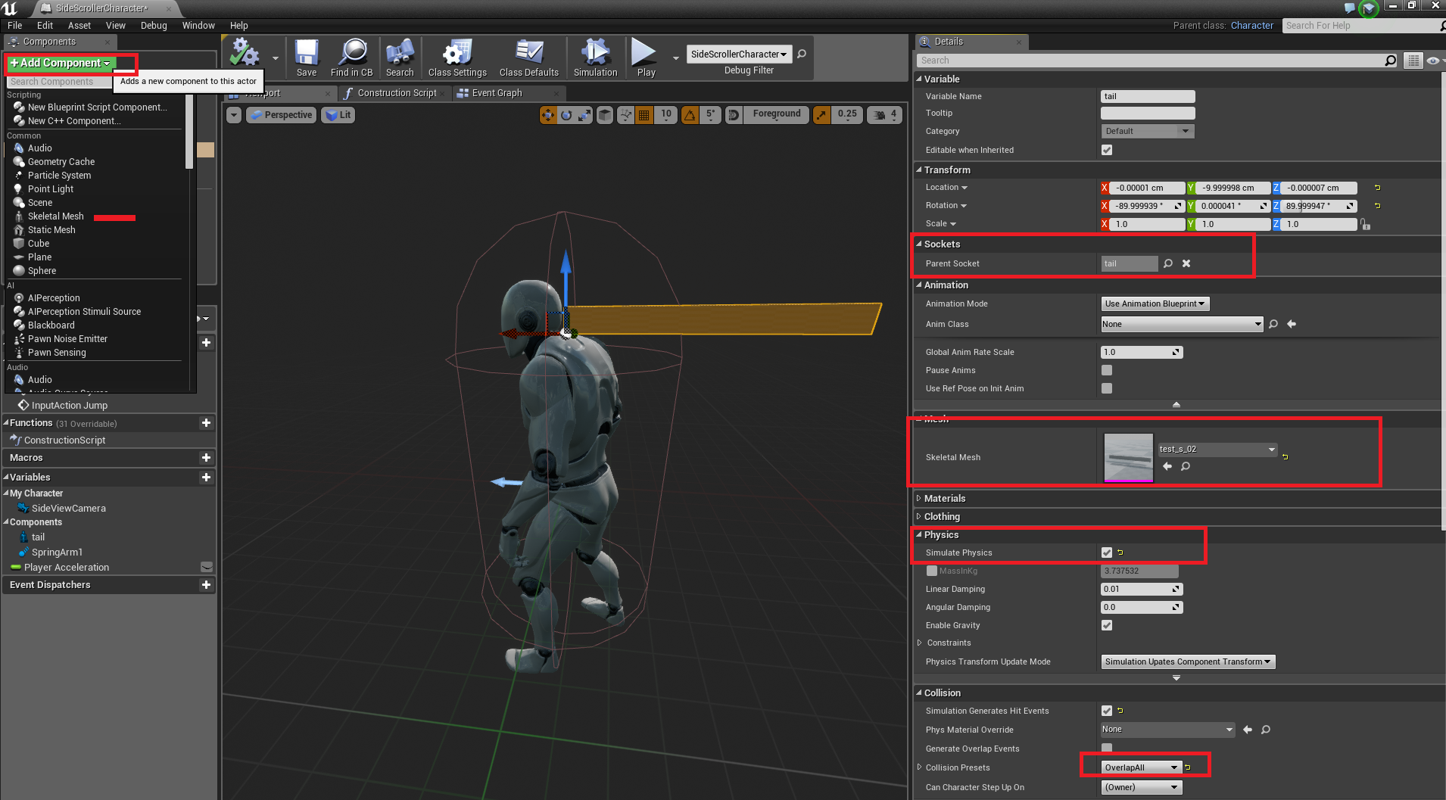Open Collision Presets OverlapAll dropdown

click(x=1141, y=767)
